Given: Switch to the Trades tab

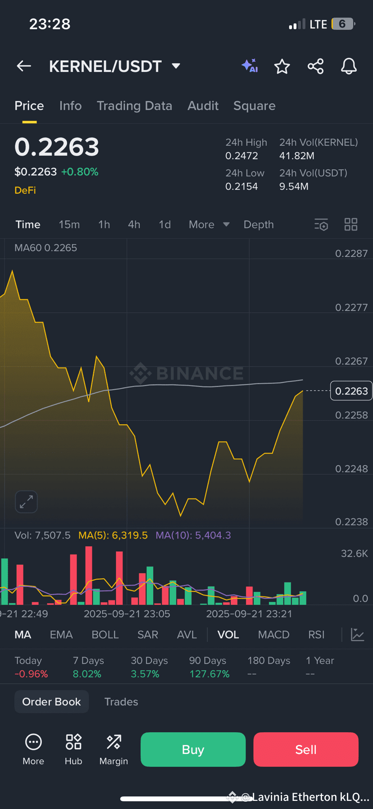Looking at the screenshot, I should 121,702.
